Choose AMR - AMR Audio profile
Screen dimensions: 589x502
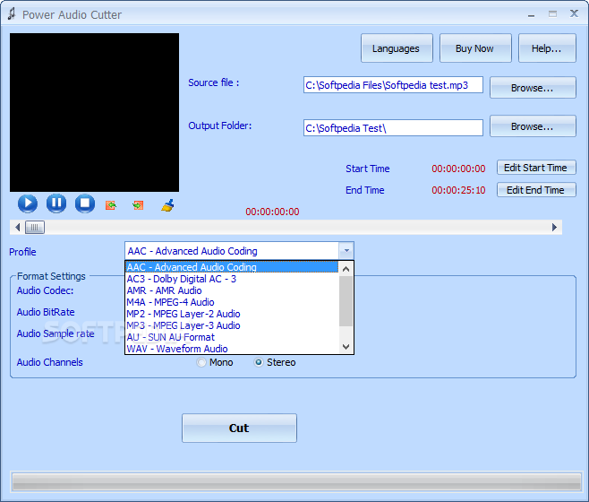232,290
